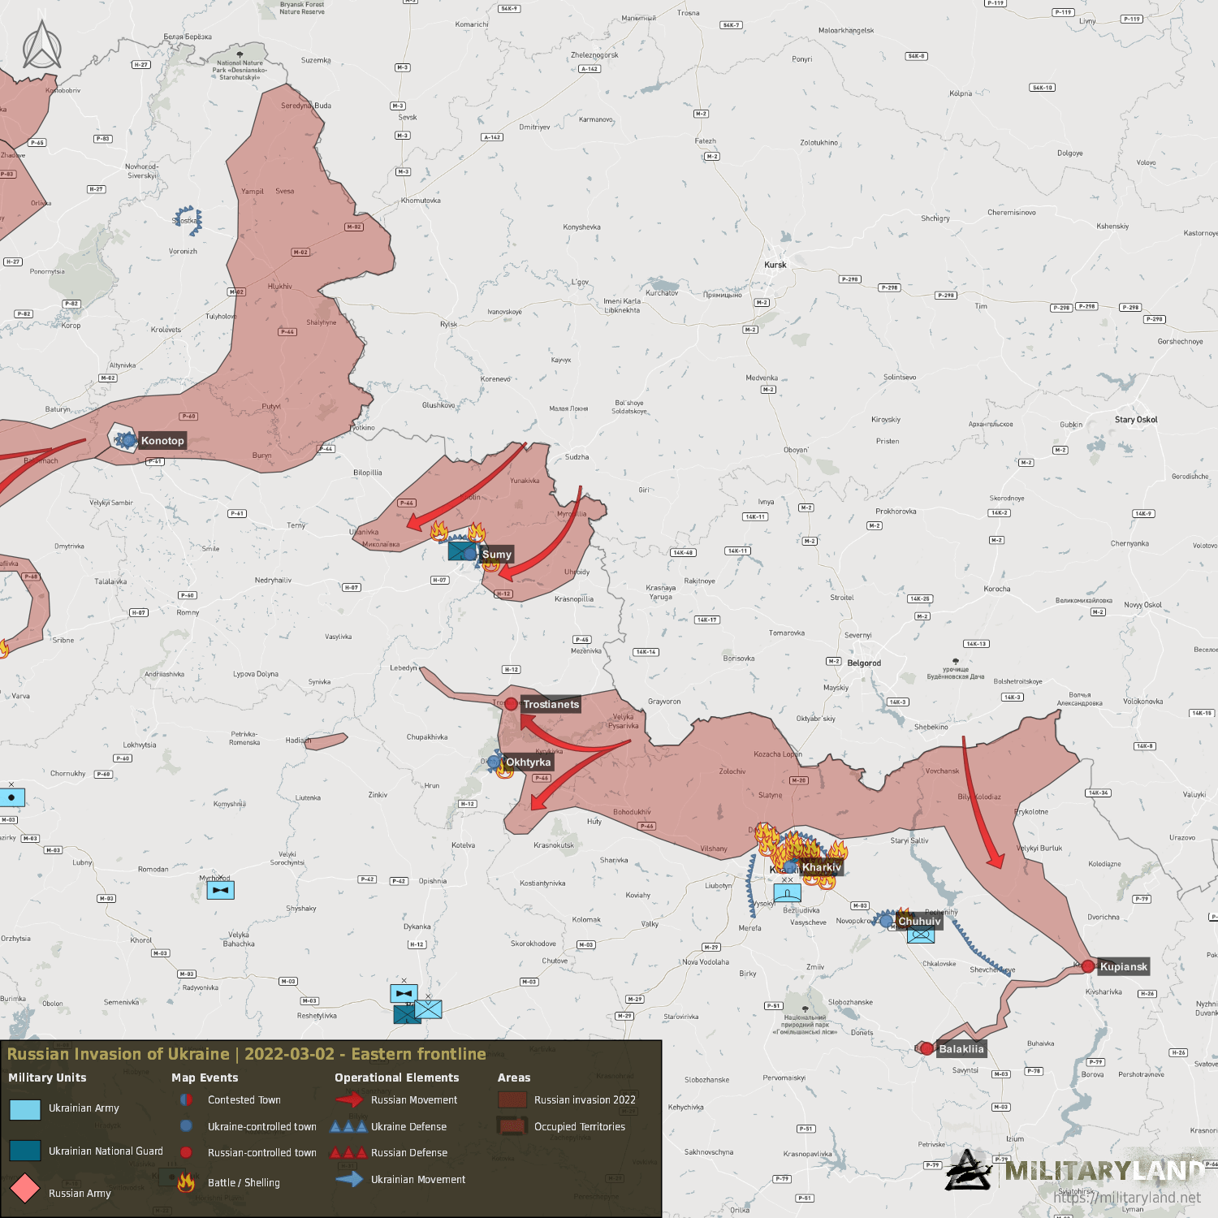Click the Operational Elements legend heading
Viewport: 1218px width, 1218px height.
[397, 1078]
